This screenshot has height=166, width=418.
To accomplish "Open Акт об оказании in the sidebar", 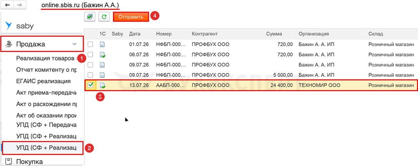I will click(x=47, y=116).
